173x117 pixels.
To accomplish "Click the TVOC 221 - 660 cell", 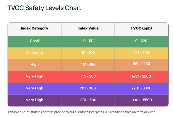I will click(141, 53).
